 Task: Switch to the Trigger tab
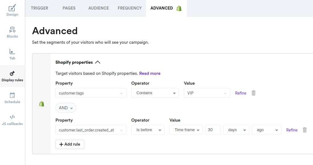pyautogui.click(x=39, y=8)
